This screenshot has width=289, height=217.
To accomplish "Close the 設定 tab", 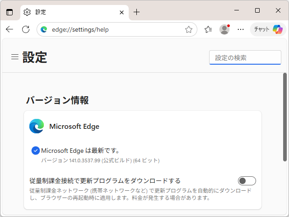I will (x=121, y=12).
